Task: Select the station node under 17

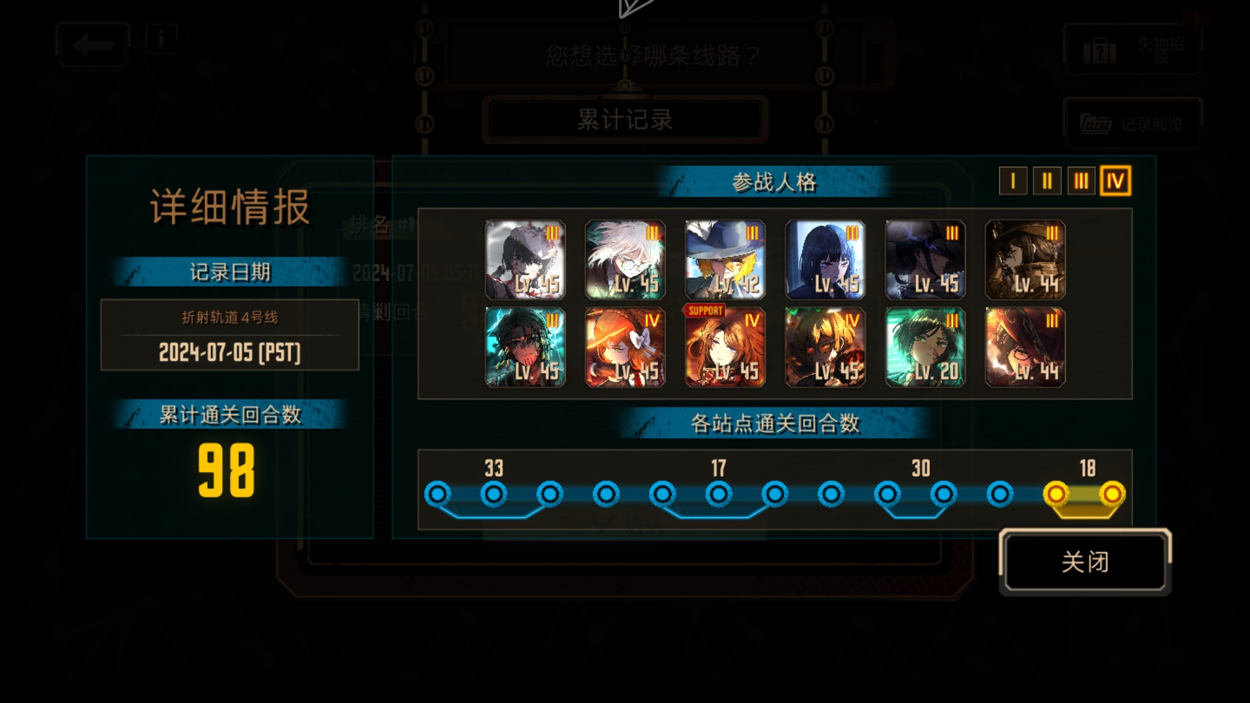Action: (719, 494)
